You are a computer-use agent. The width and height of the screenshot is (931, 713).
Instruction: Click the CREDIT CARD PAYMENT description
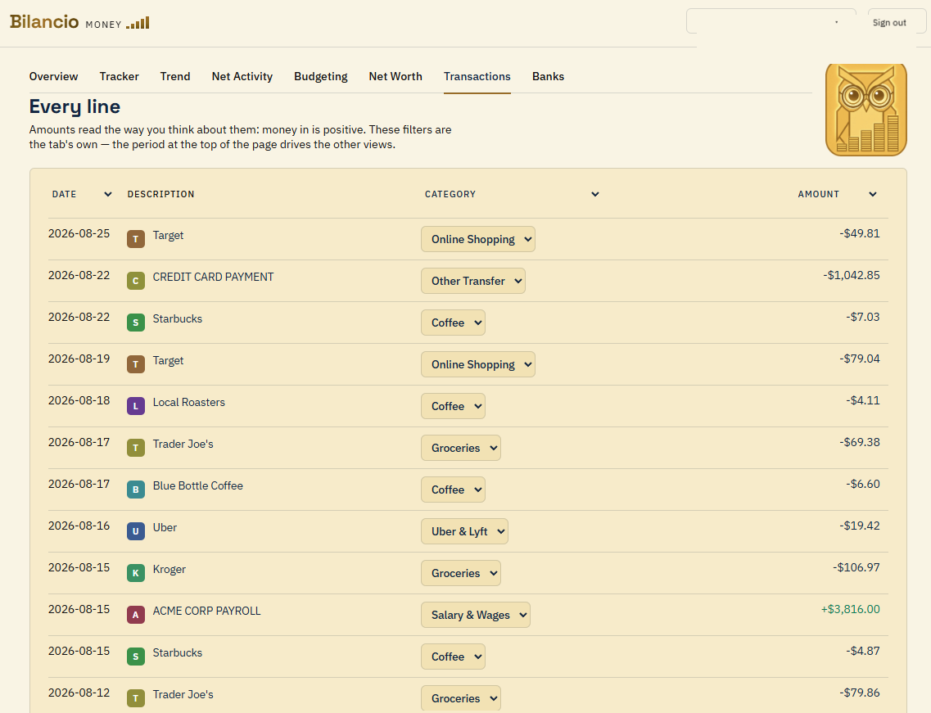[x=213, y=278]
